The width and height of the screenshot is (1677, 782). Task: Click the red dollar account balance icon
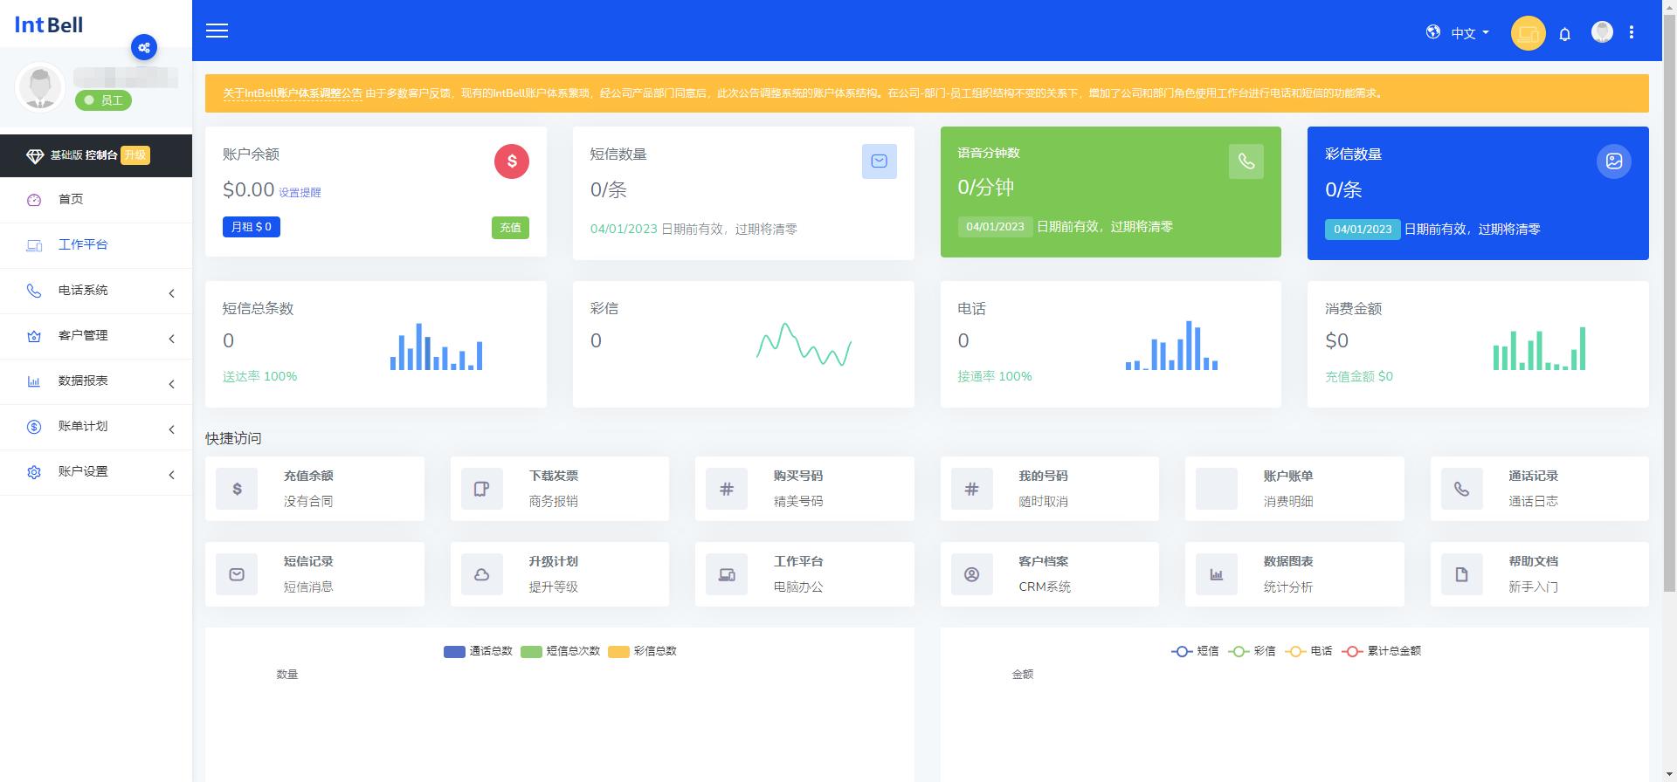coord(512,161)
